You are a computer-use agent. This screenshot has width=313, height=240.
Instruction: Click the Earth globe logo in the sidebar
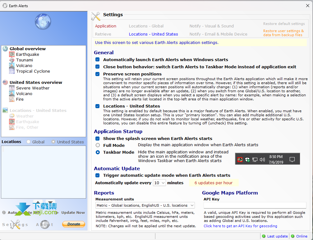tap(43, 22)
